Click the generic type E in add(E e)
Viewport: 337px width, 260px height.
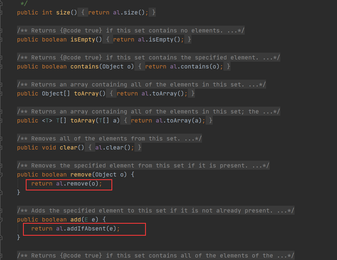[x=87, y=219]
